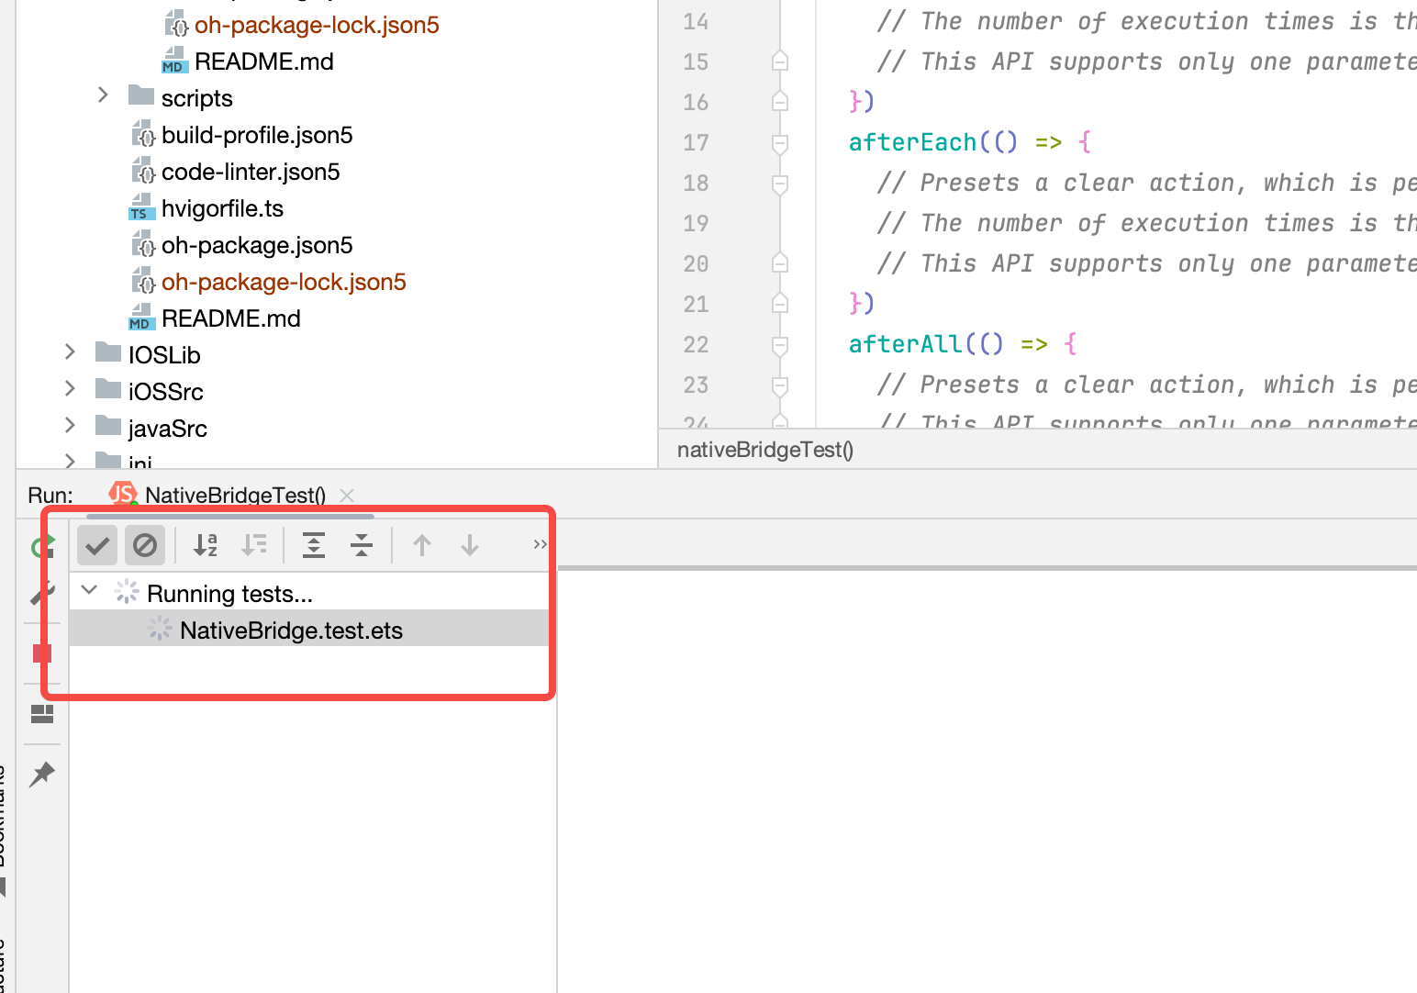Viewport: 1417px width, 993px height.
Task: Open code-linter.json5 file
Action: pos(251,172)
